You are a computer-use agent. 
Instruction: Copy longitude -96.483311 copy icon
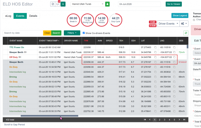174,106
